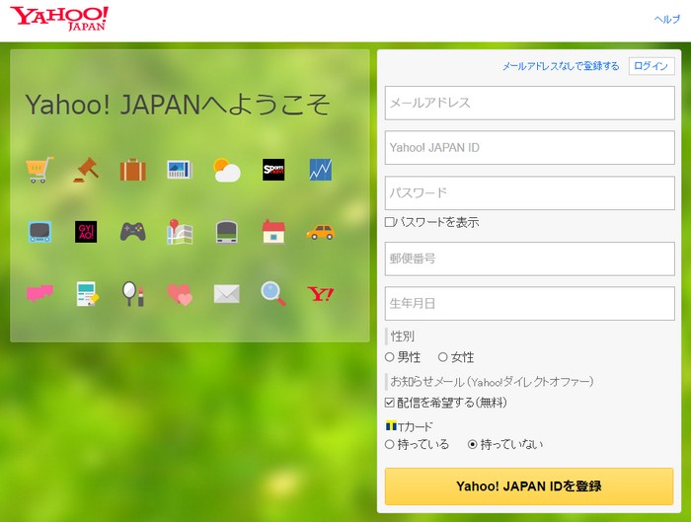This screenshot has width=691, height=522.
Task: Choose 持っている for T-card option
Action: [x=390, y=445]
